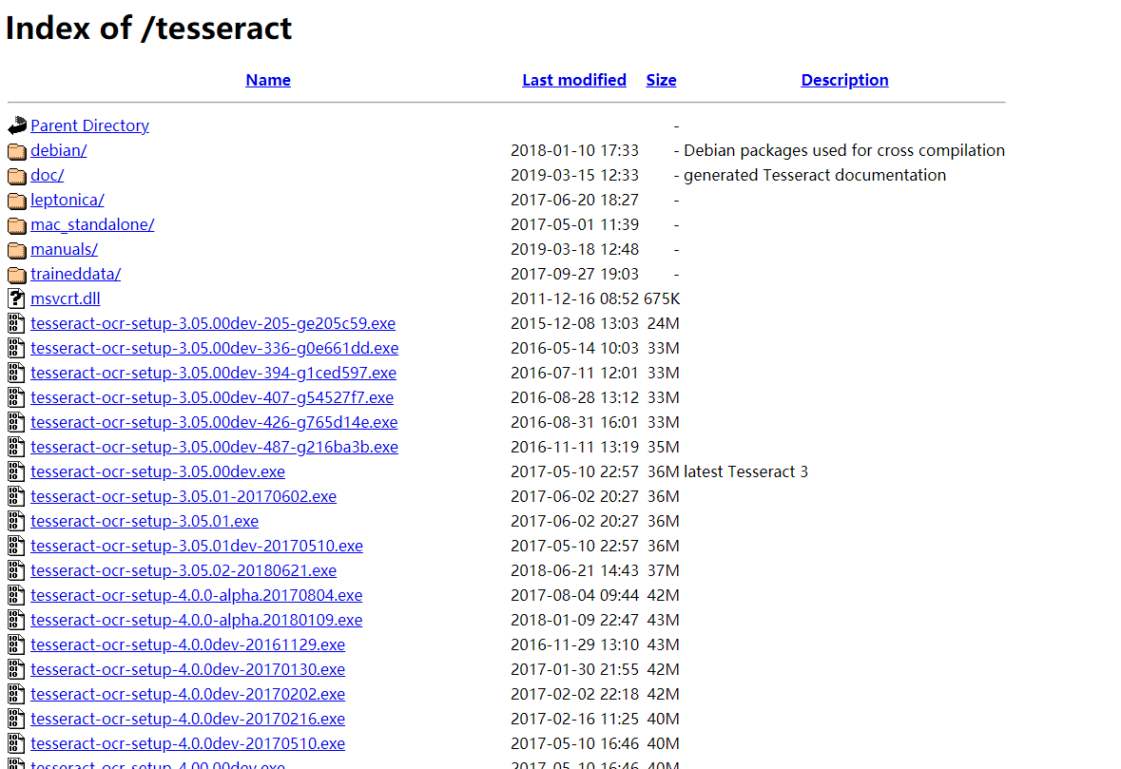Click the 'latest Tesseract 3' description text
Screen dimensions: 1121x769
(x=745, y=471)
